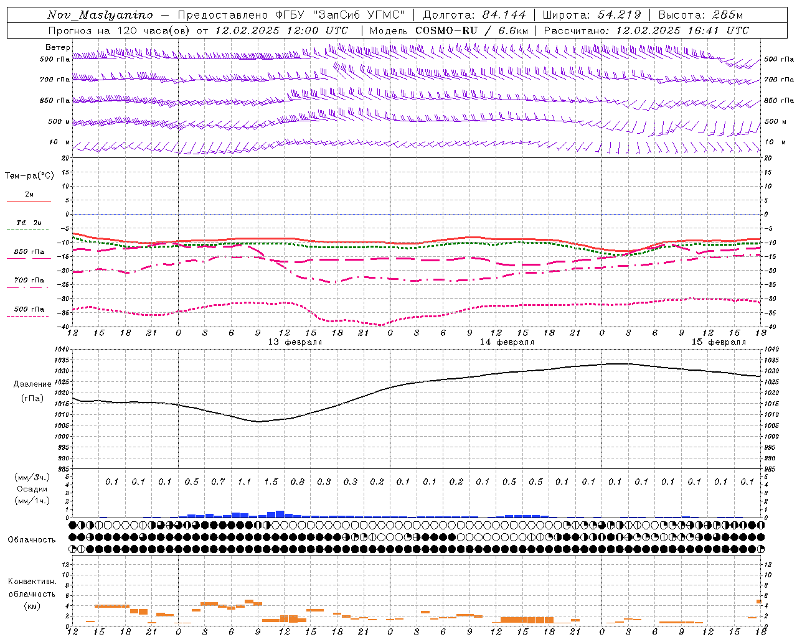
Task: Click the '(мм/3ч.)' precipitation unit label
Action: pyautogui.click(x=32, y=477)
